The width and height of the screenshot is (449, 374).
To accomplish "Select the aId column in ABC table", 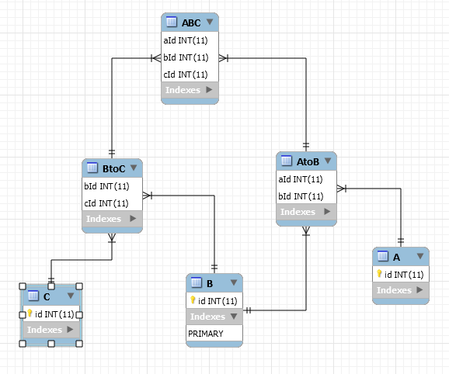I will [190, 40].
